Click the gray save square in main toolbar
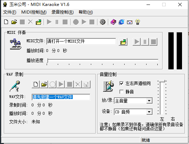This screenshot has height=144, width=189. [22, 22]
